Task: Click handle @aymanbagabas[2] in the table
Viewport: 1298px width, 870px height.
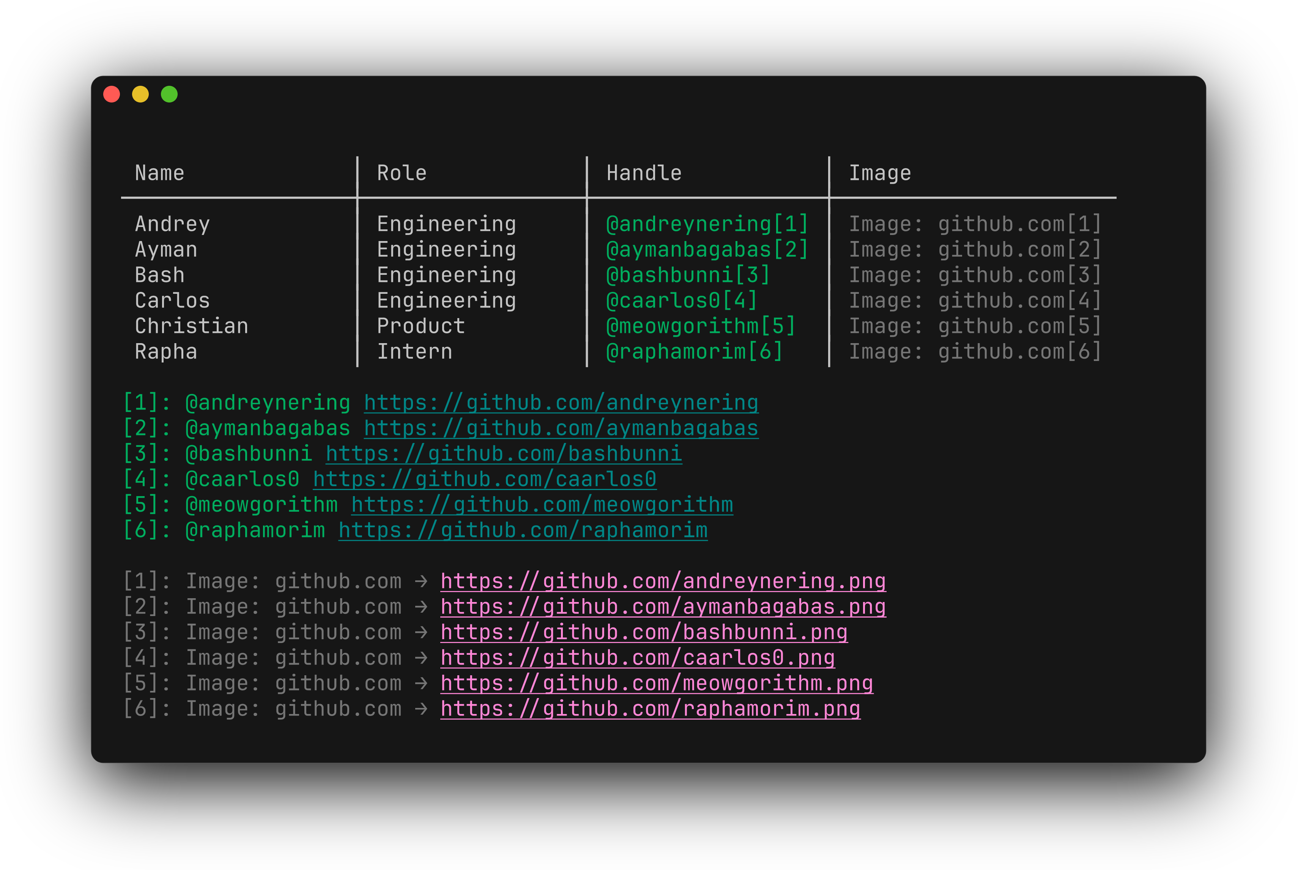Action: click(x=708, y=250)
